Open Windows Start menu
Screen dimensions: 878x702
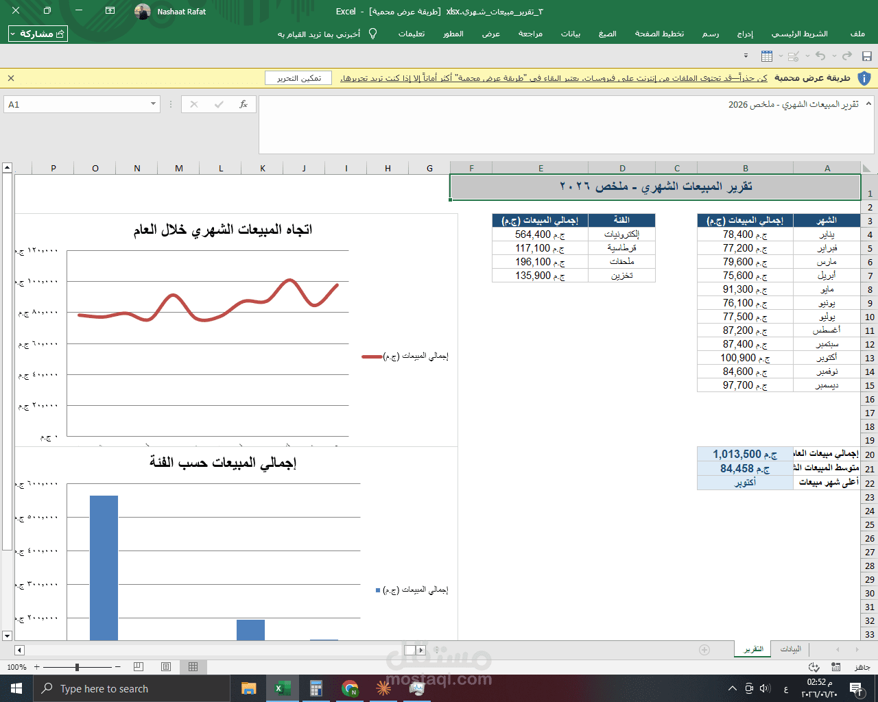point(16,688)
